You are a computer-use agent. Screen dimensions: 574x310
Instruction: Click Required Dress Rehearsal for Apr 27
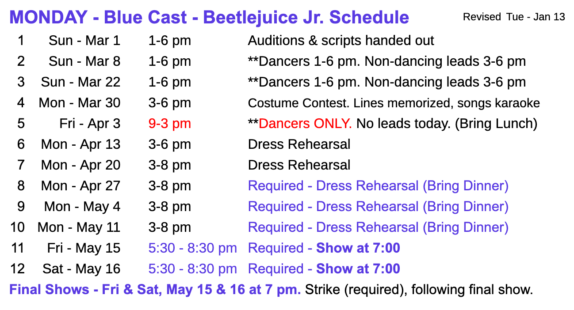click(x=378, y=186)
